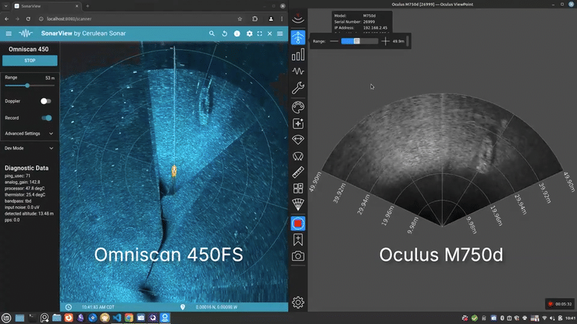The image size is (577, 324).
Task: Select the ruler measurement tool
Action: click(297, 172)
